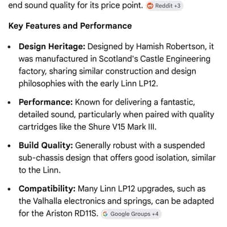This screenshot has height=227, width=227.
Task: Click the Reddit logo icon in source chip
Action: (150, 6)
